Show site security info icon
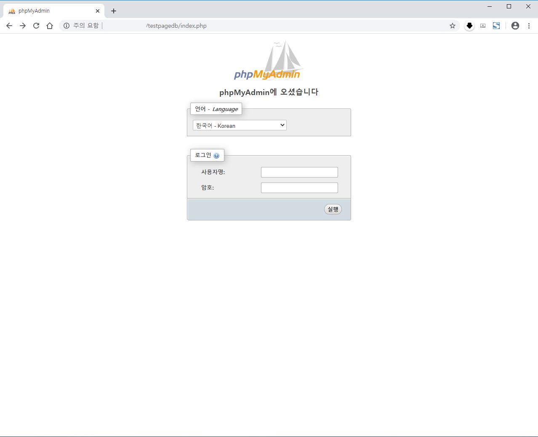The height and width of the screenshot is (437, 538). (67, 26)
